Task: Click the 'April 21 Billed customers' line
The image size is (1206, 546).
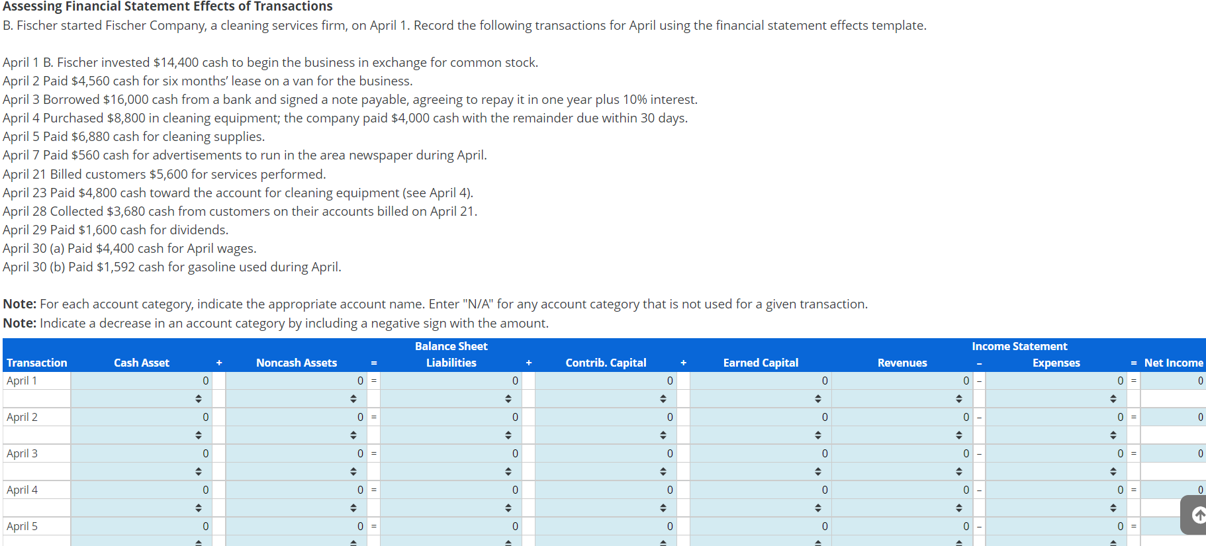Action: [164, 174]
